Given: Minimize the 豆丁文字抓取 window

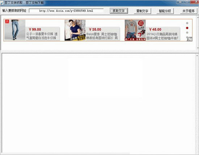Looking at the screenshot, I should [180, 2].
